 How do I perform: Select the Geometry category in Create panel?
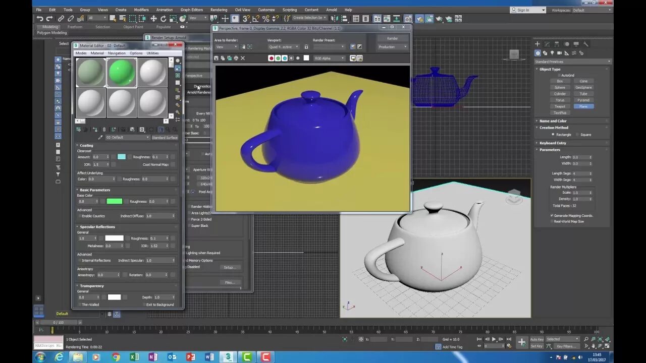click(538, 53)
